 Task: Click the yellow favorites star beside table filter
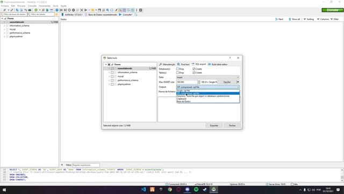(x=56, y=15)
